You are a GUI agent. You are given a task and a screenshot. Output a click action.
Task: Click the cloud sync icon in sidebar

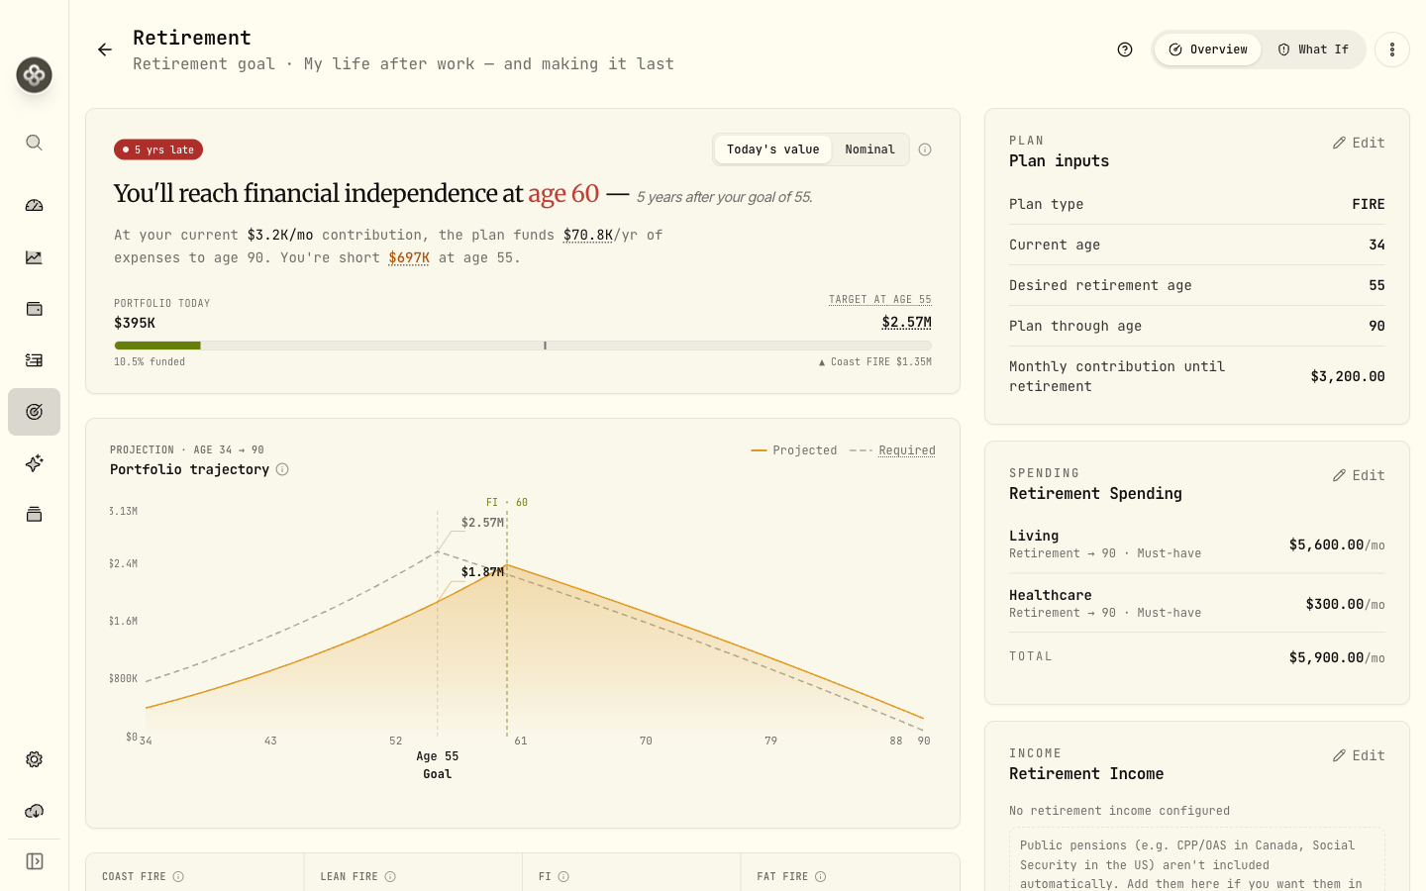pyautogui.click(x=34, y=811)
